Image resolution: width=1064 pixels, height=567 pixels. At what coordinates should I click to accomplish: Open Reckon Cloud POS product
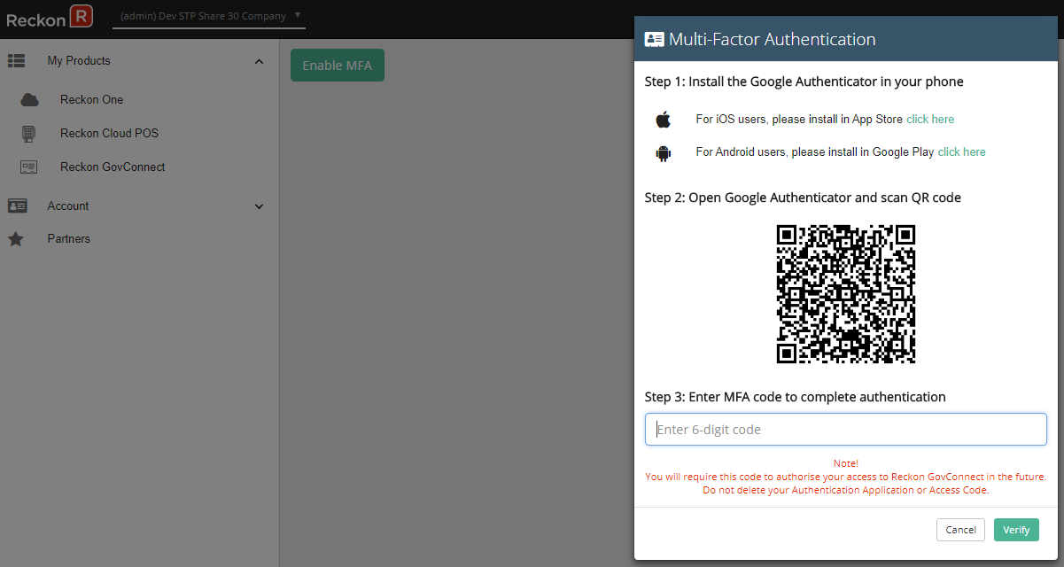109,134
